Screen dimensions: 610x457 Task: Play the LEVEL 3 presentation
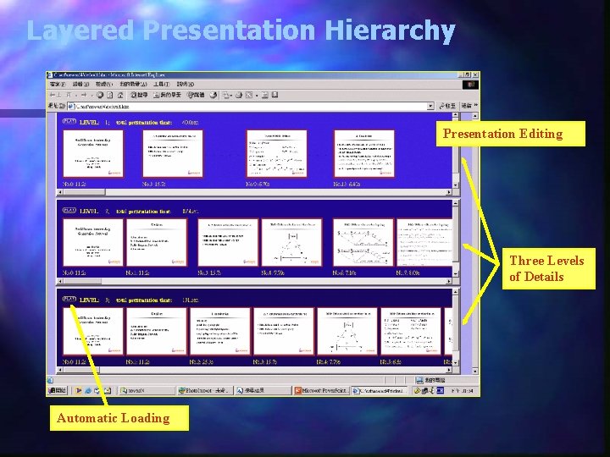pyautogui.click(x=69, y=300)
